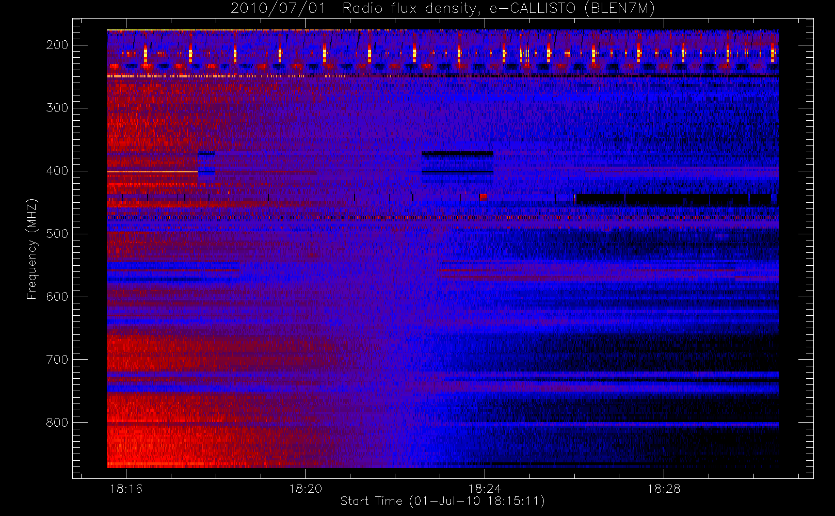Click the 18:20 time tick label

(x=306, y=488)
